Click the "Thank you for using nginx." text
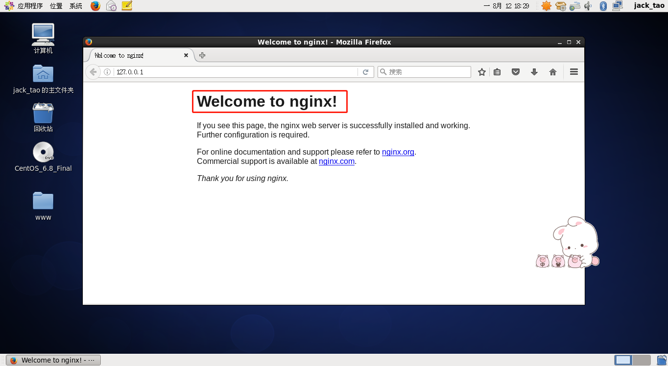668x366 pixels. pos(242,178)
